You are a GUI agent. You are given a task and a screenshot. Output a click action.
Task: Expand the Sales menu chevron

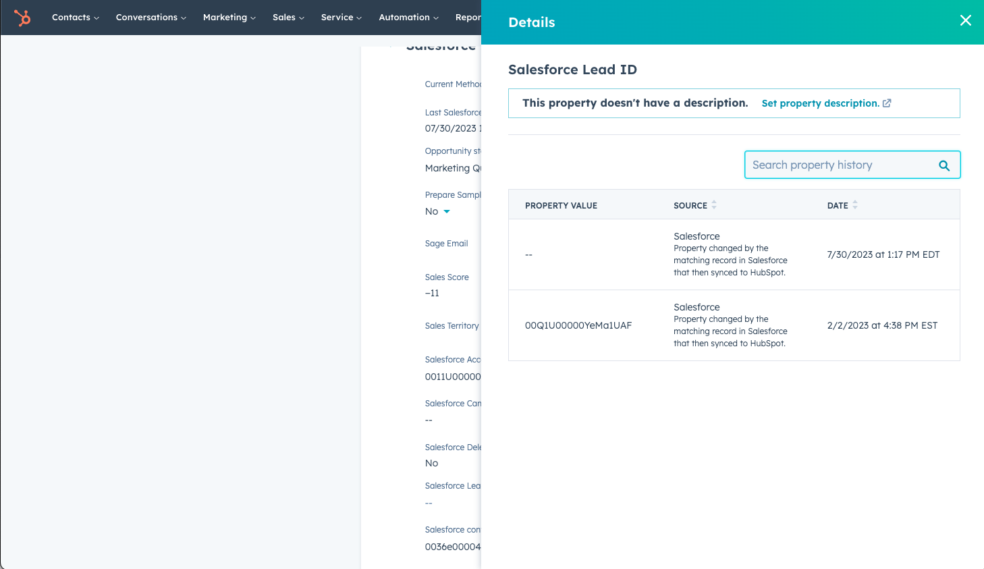(302, 18)
